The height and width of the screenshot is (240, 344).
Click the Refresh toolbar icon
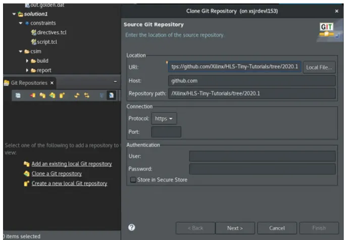pyautogui.click(x=77, y=95)
